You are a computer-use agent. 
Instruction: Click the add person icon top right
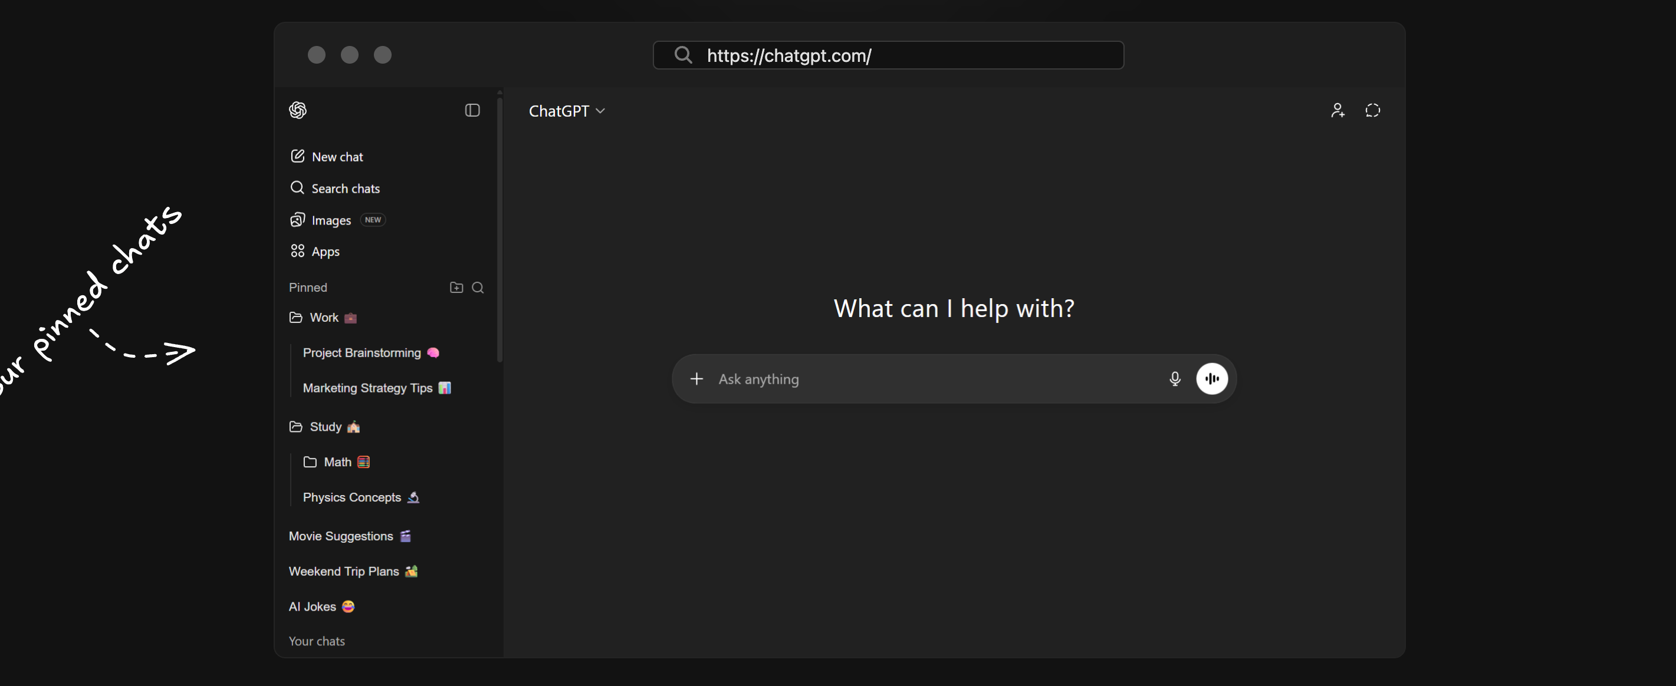1337,111
